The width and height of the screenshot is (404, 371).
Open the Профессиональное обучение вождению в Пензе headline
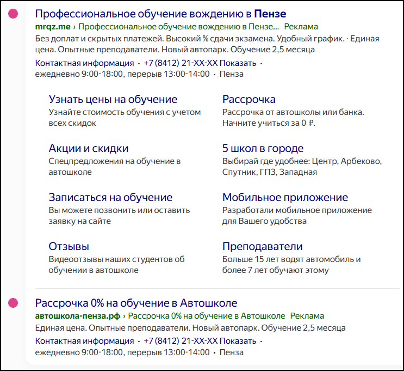click(160, 14)
